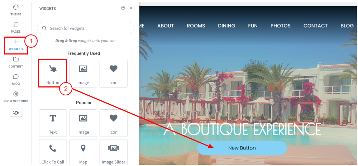
Task: Open the DINING navigation menu item
Action: coord(226,26)
